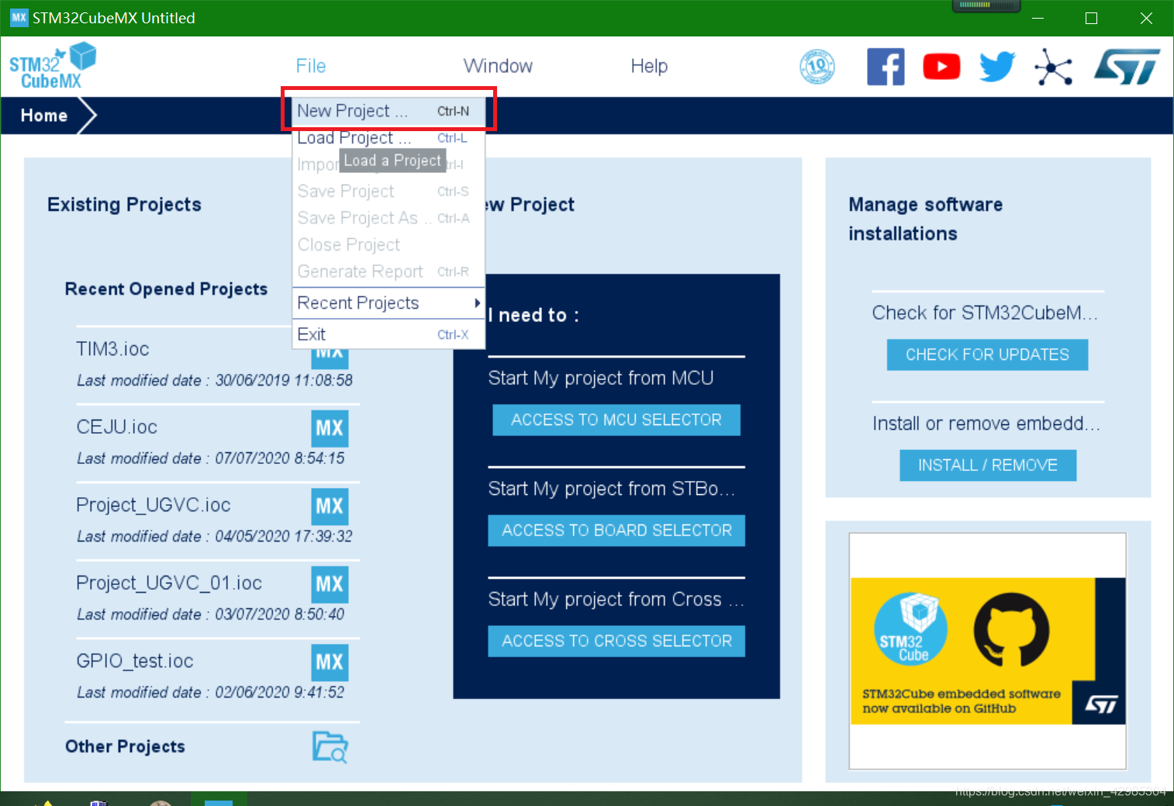
Task: Open the File menu
Action: point(311,66)
